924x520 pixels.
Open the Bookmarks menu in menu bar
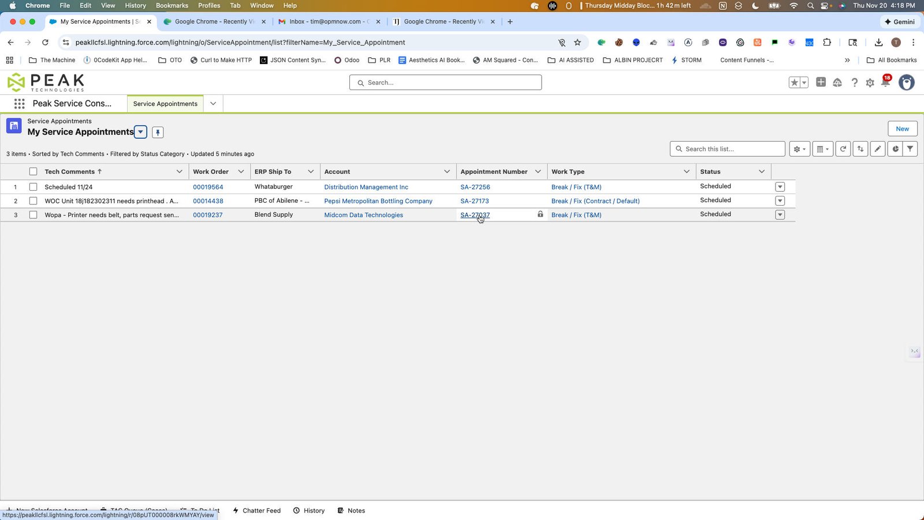point(172,5)
